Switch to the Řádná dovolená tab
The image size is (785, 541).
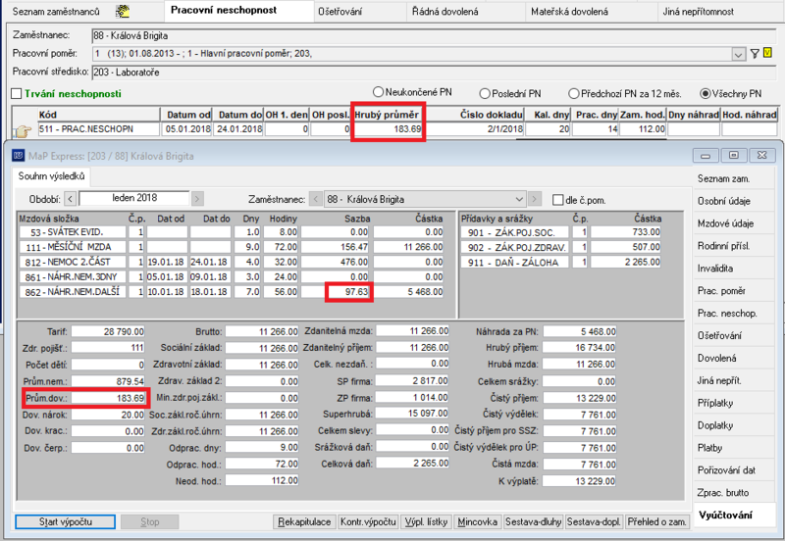[445, 12]
